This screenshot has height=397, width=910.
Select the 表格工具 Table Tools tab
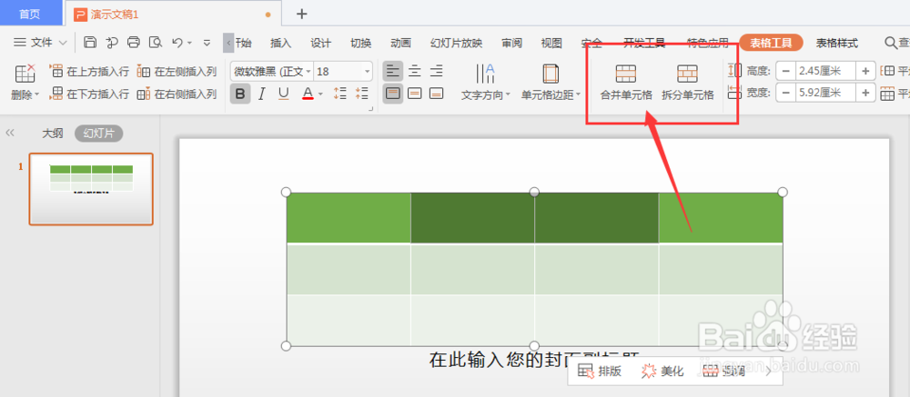click(x=771, y=43)
